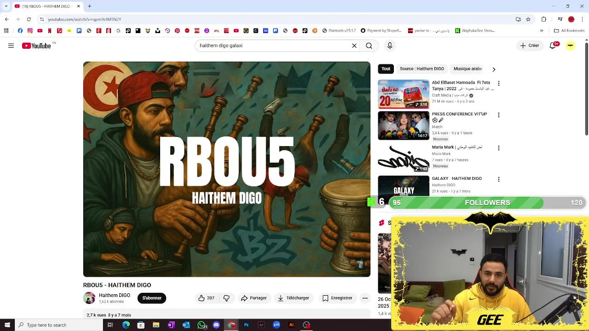The width and height of the screenshot is (589, 331).
Task: Open account avatar menu
Action: click(x=571, y=46)
